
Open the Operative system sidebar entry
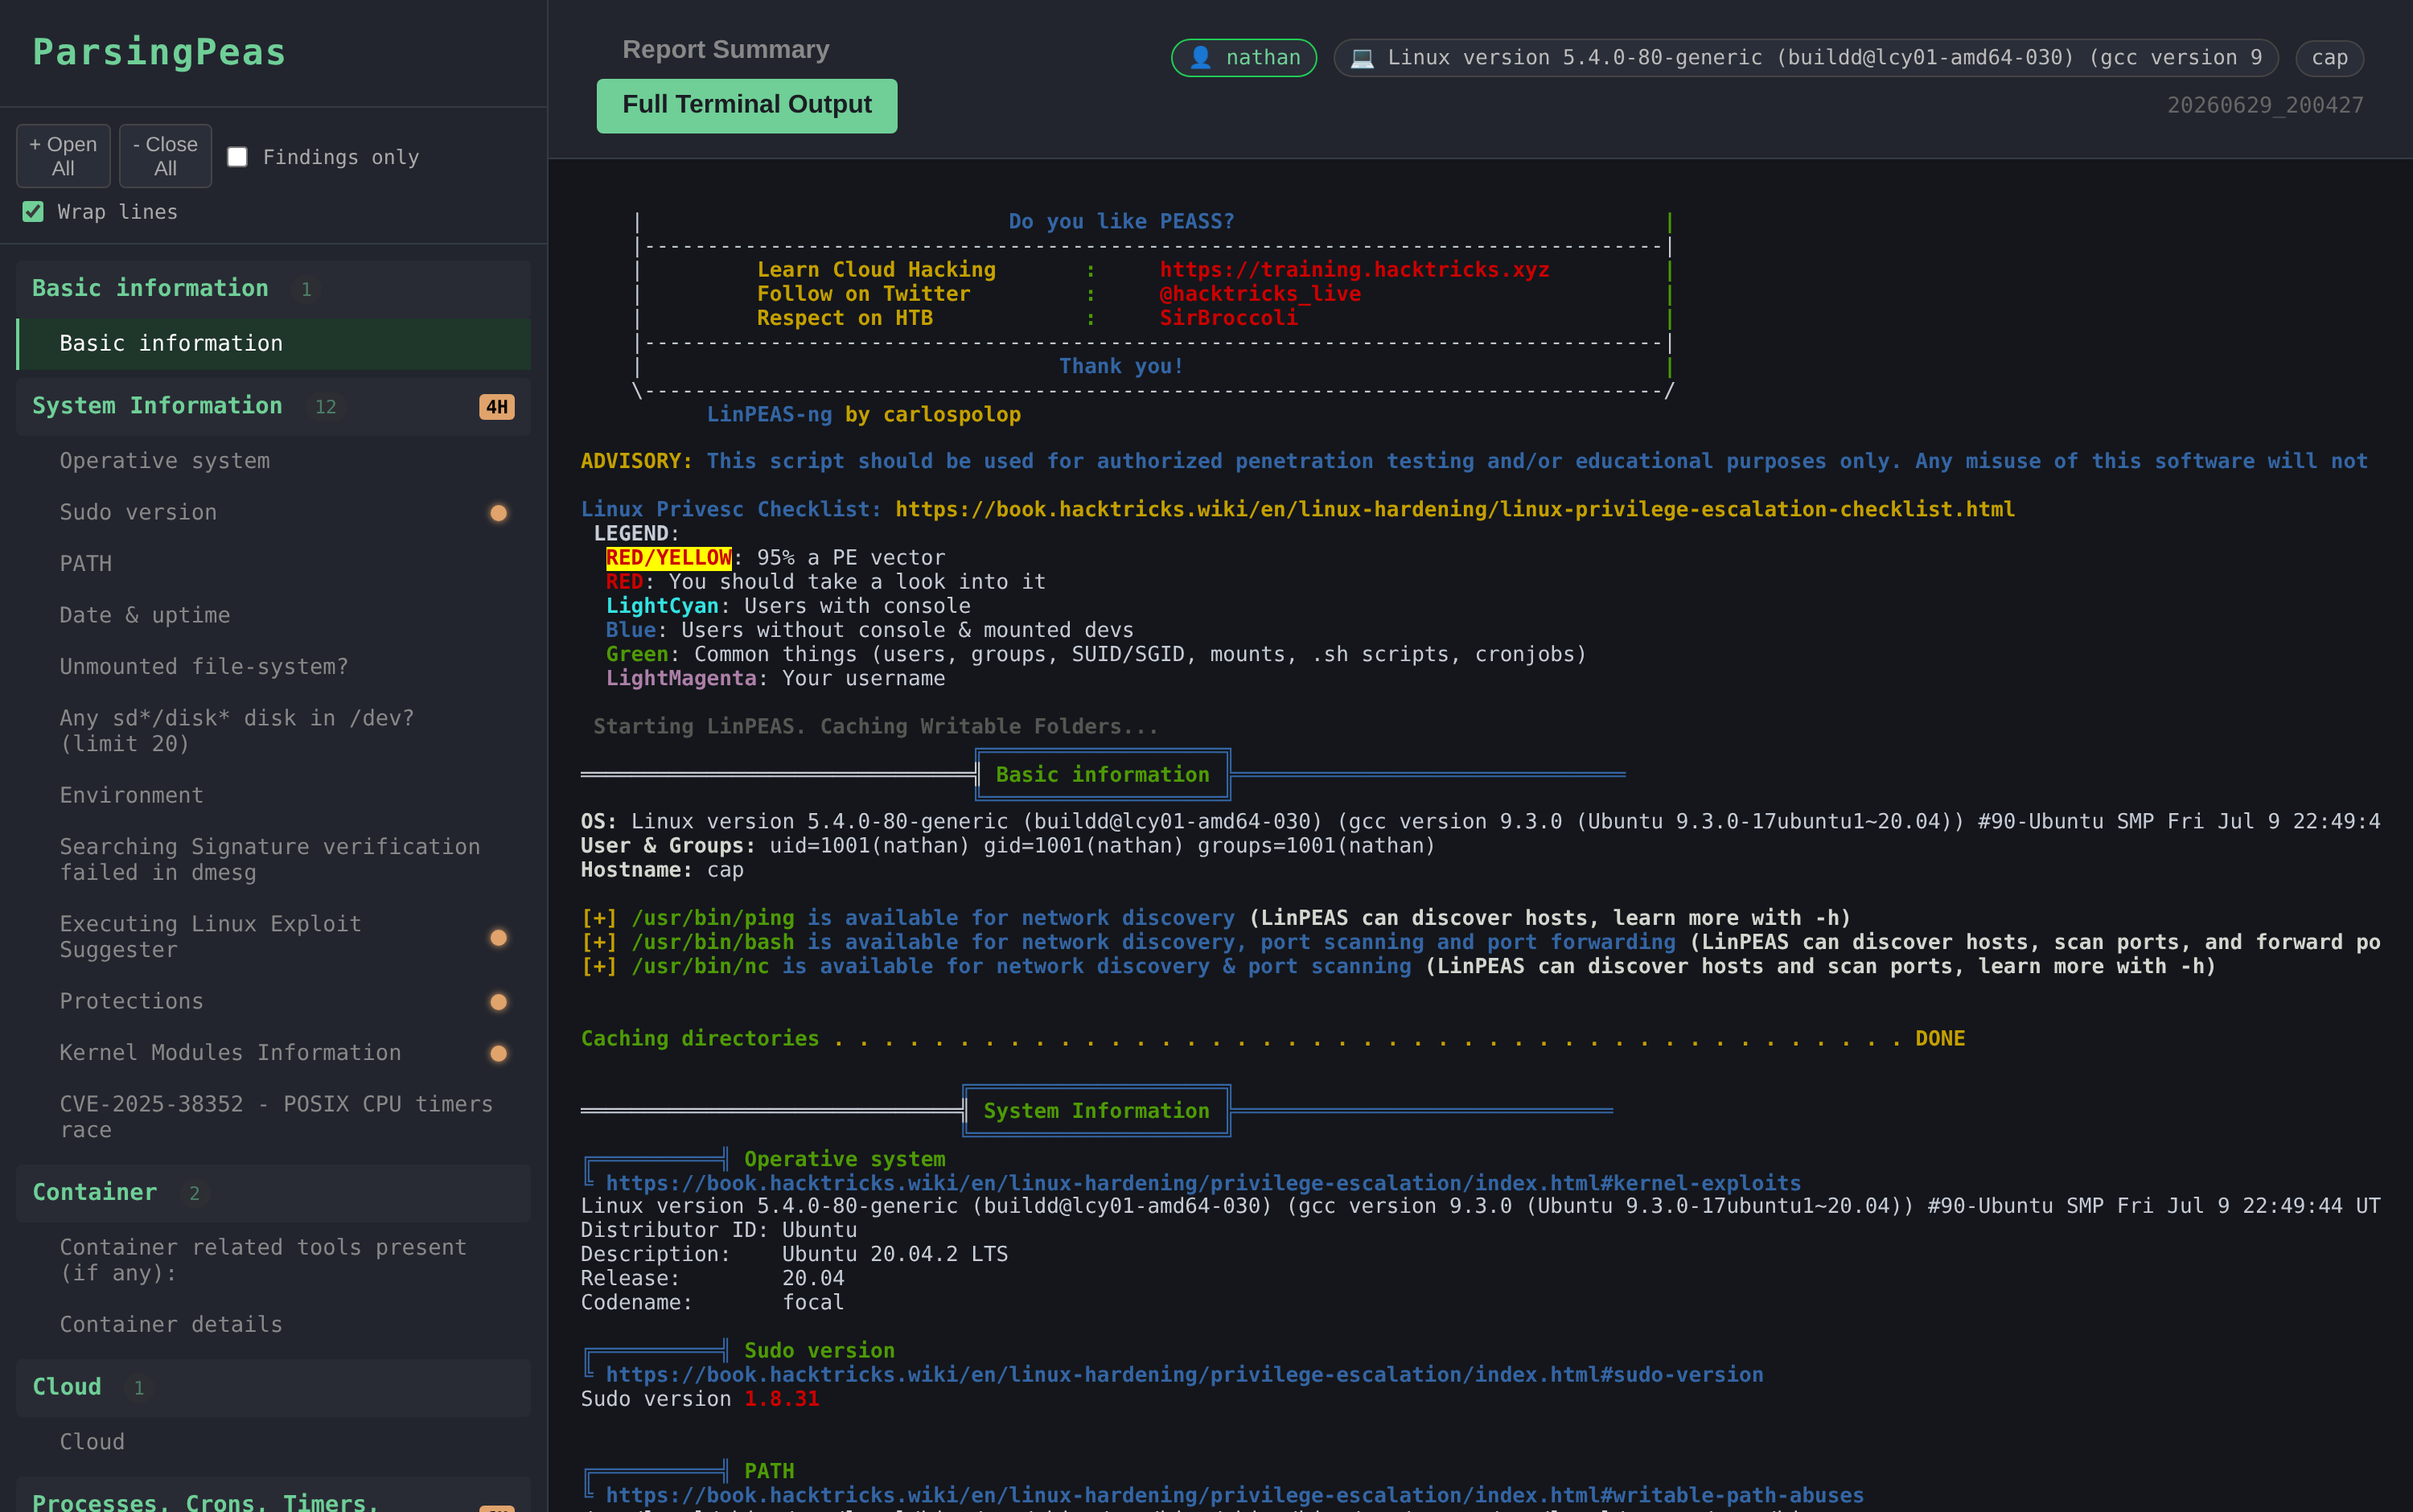click(x=273, y=461)
